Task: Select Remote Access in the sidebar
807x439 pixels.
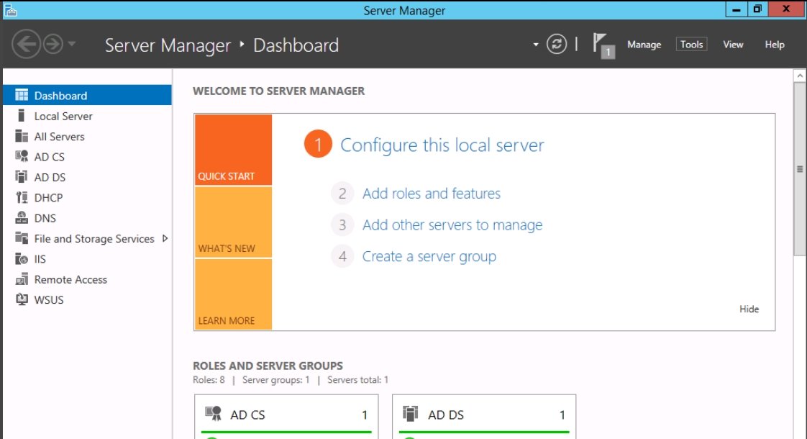Action: [x=87, y=279]
